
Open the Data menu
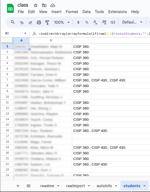tap(87, 12)
